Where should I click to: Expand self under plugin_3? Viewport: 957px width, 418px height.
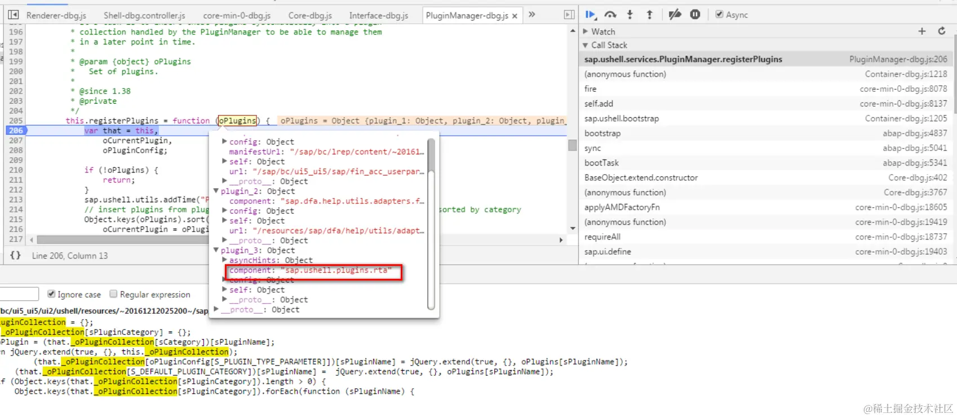[224, 290]
